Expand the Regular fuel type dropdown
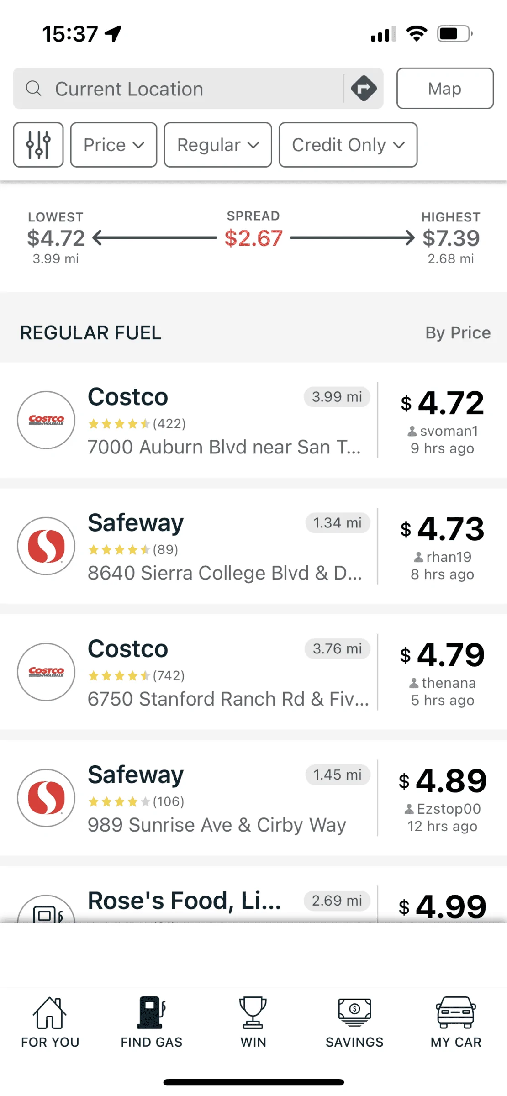The width and height of the screenshot is (507, 1096). click(218, 145)
